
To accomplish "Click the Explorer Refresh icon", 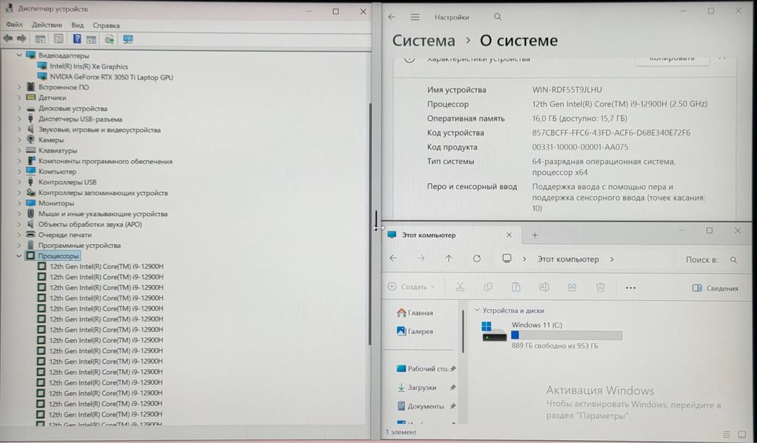I will [477, 259].
